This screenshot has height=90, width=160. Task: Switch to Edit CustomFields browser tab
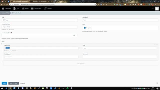(20, 1)
